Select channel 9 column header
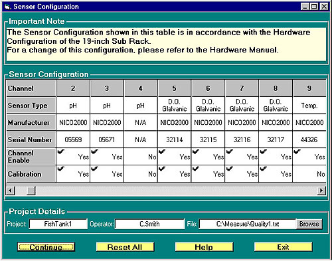This screenshot has width=332, height=261. (309, 88)
